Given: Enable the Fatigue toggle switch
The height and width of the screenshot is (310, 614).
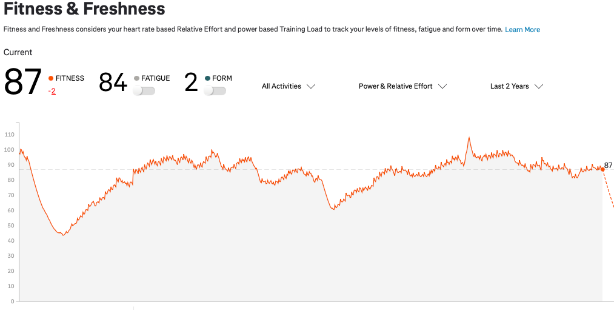Looking at the screenshot, I should pyautogui.click(x=144, y=90).
